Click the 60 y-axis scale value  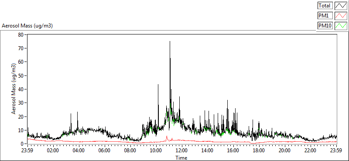(21, 62)
